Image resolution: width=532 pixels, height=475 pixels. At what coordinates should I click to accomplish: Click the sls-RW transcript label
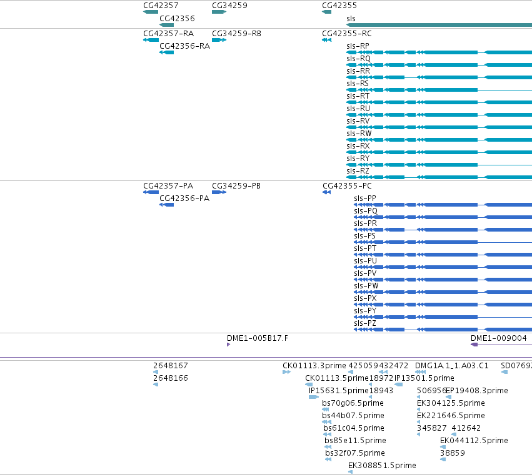pos(359,134)
